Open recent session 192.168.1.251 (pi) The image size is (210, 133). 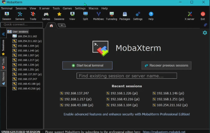tap(168, 99)
